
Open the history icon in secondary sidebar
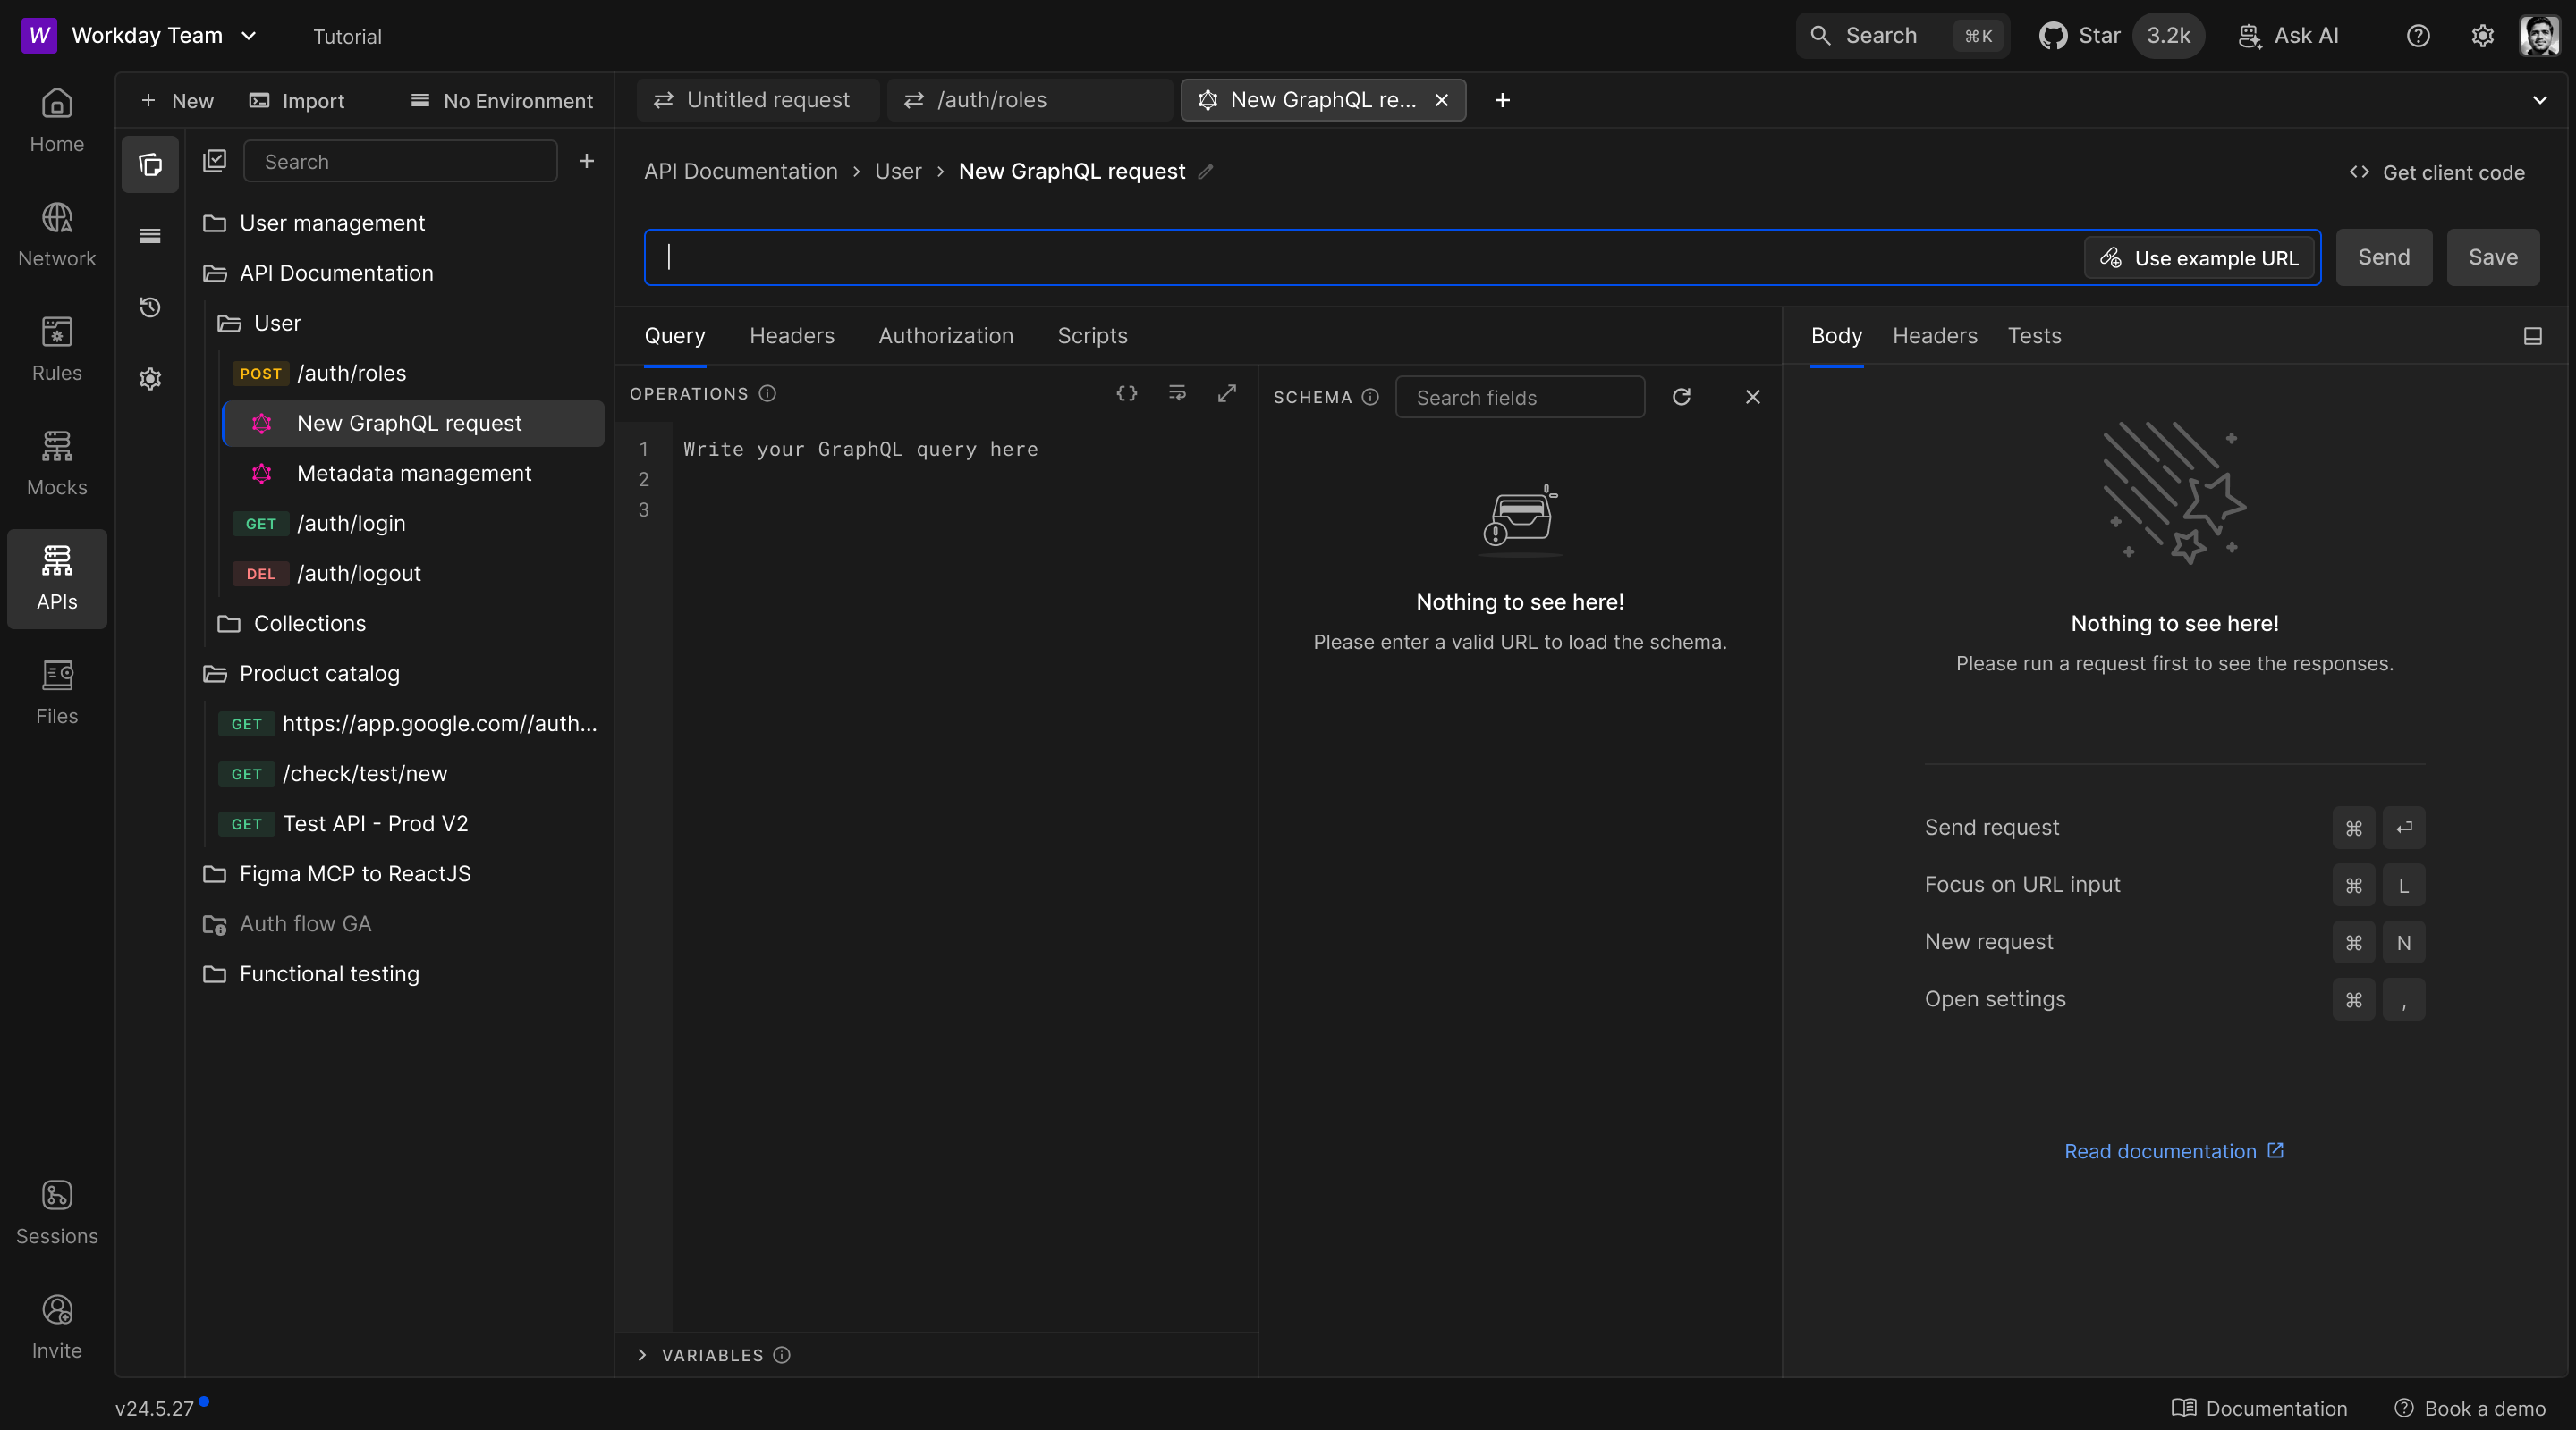(x=150, y=307)
